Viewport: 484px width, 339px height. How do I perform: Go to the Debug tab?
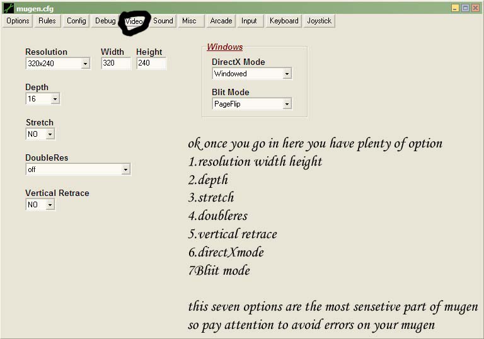coord(105,21)
